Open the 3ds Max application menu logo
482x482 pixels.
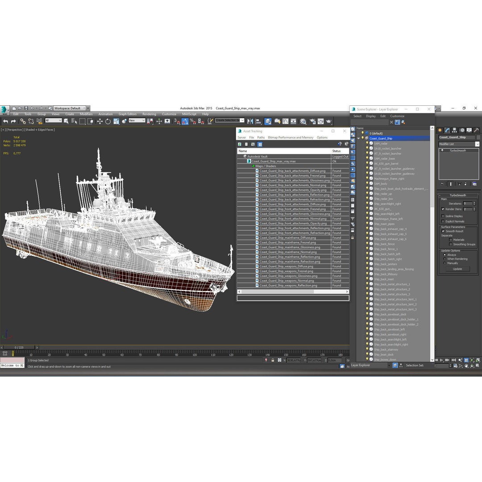(x=4, y=109)
